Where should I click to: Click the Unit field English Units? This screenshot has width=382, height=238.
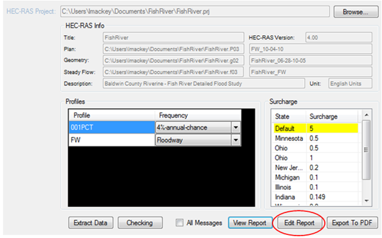(350, 84)
